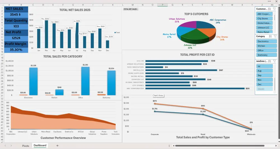
Task: Click the TOTAL NET SALES field button
Action: pos(130,9)
